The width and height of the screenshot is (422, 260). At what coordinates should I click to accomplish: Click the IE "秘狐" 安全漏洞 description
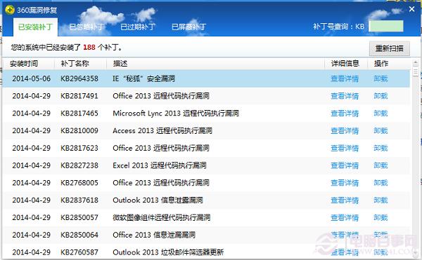tap(143, 78)
